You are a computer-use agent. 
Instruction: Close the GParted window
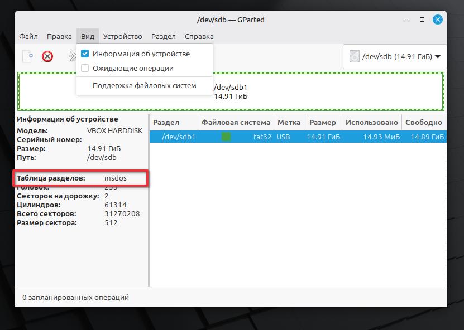pyautogui.click(x=438, y=20)
